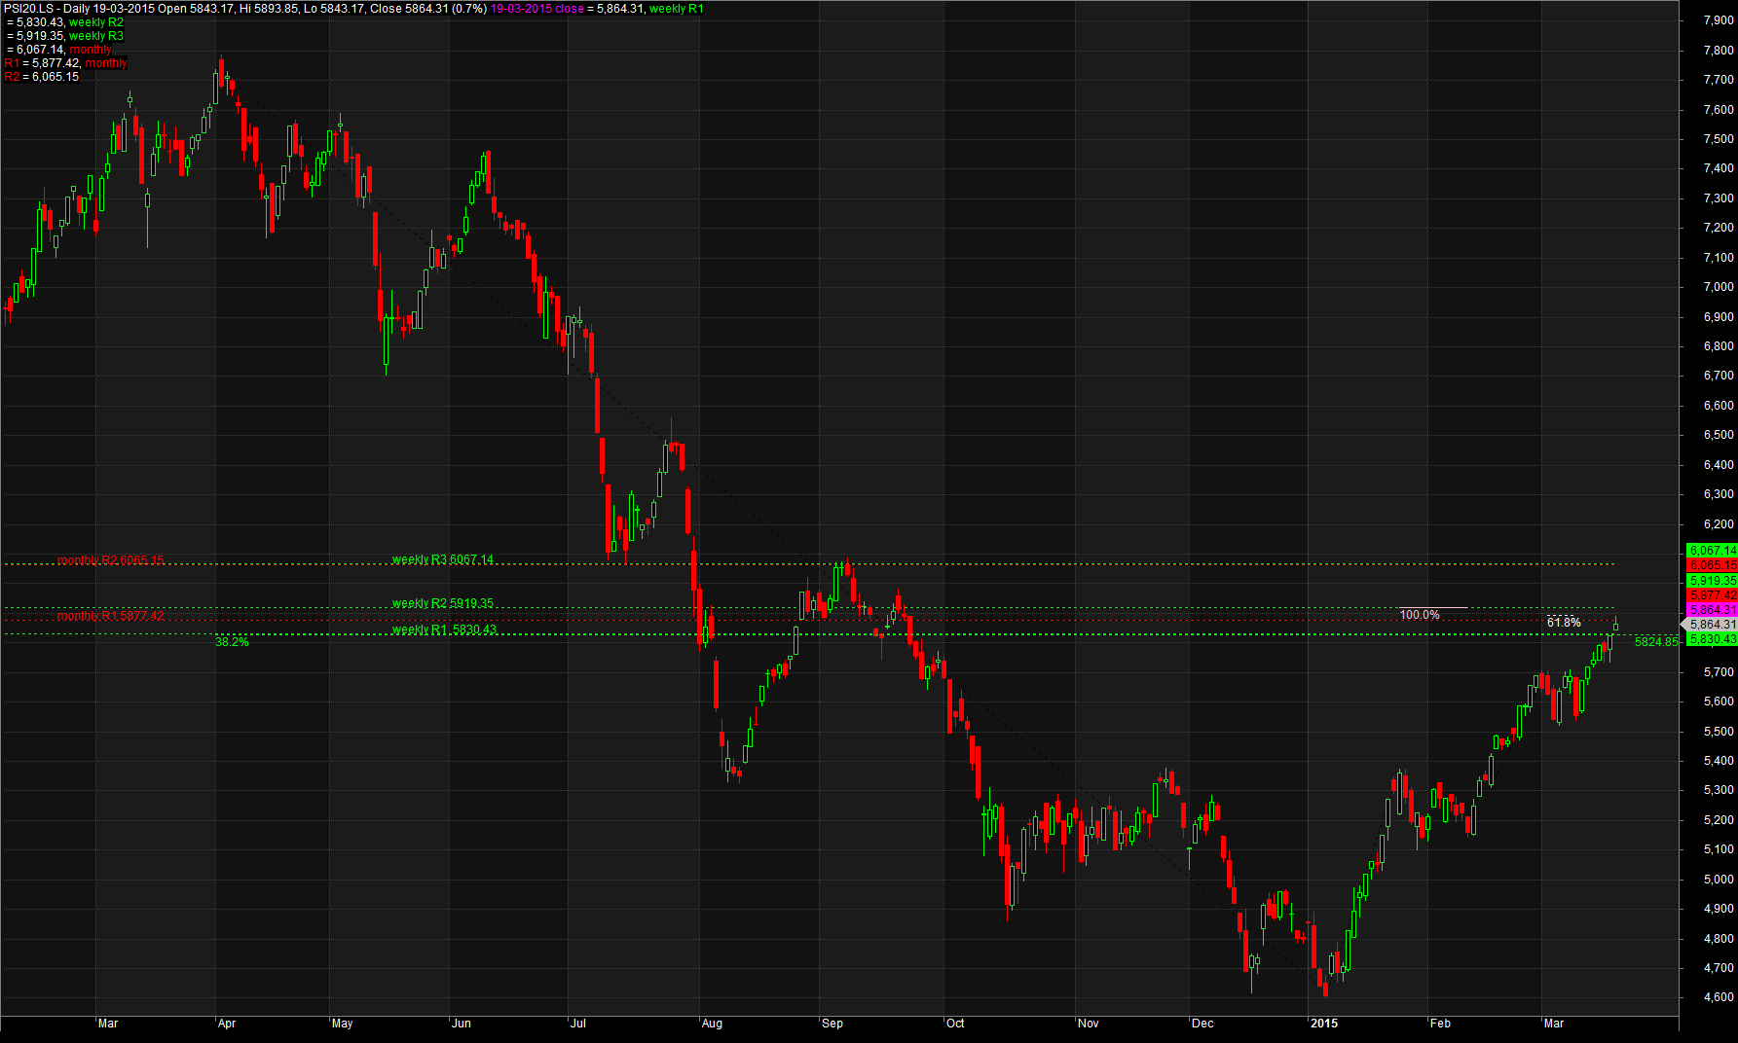Viewport: 1738px width, 1043px height.
Task: Click the May label on time axis
Action: (x=342, y=1024)
